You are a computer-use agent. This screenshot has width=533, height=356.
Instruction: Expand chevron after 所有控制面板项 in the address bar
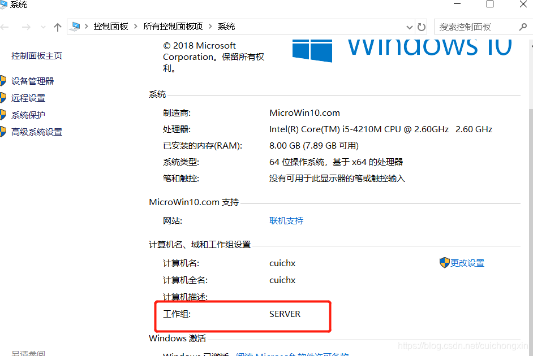210,27
